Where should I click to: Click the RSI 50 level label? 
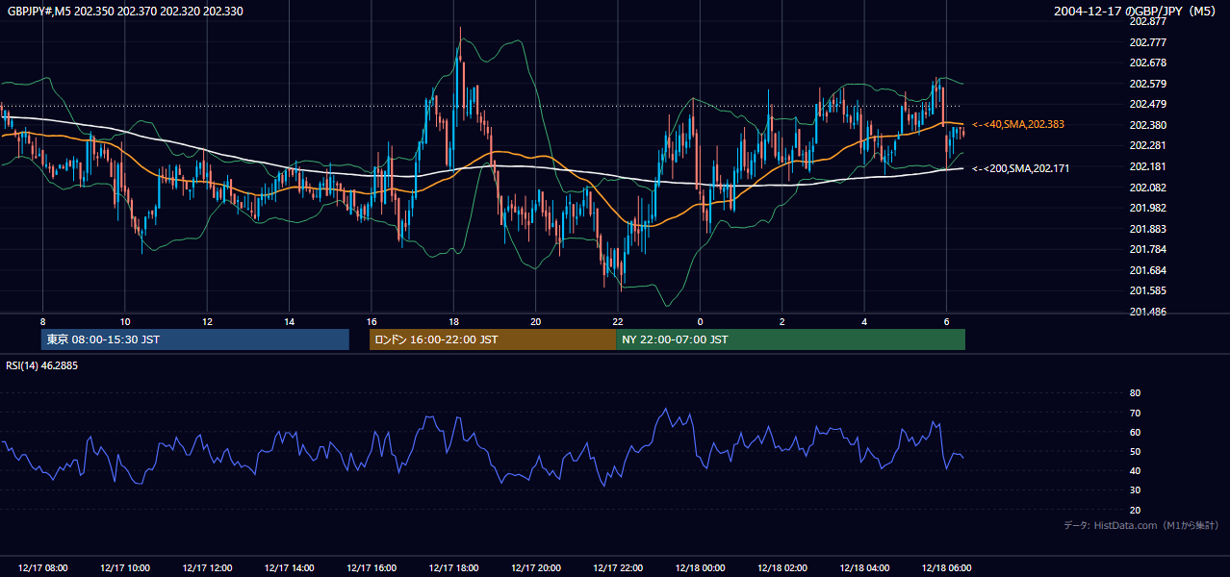1135,451
